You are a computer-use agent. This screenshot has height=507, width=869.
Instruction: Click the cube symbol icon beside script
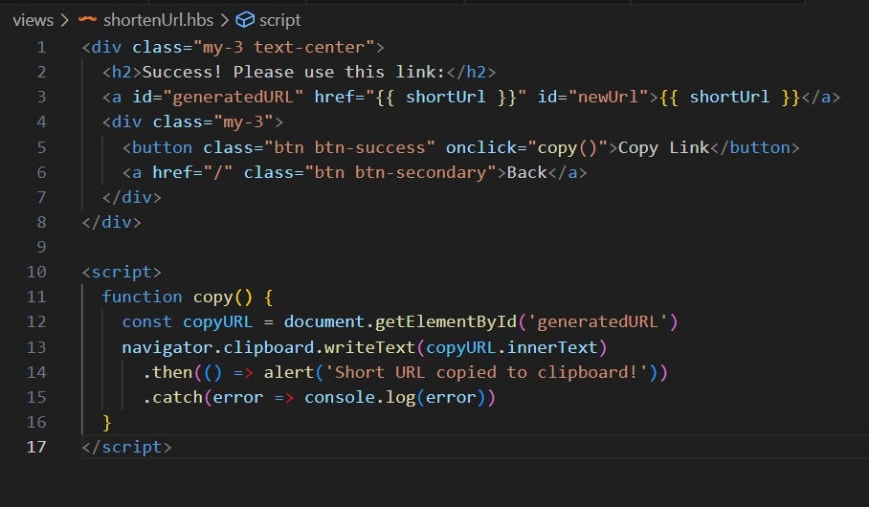[x=245, y=20]
